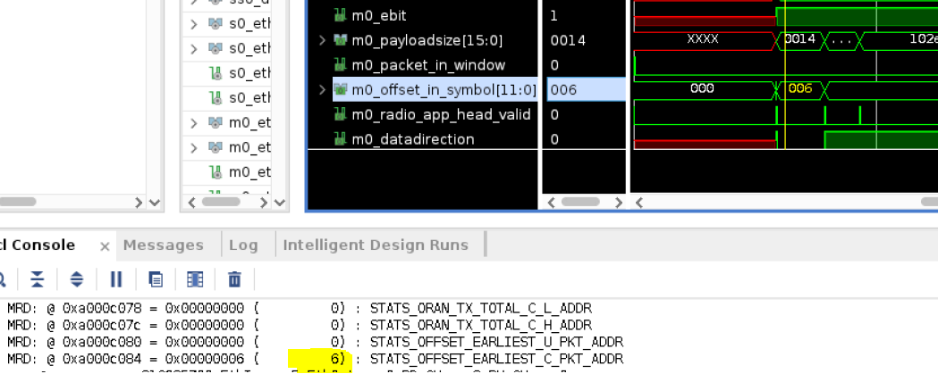Close the Tcl Console tab
938x374 pixels.
coord(105,245)
